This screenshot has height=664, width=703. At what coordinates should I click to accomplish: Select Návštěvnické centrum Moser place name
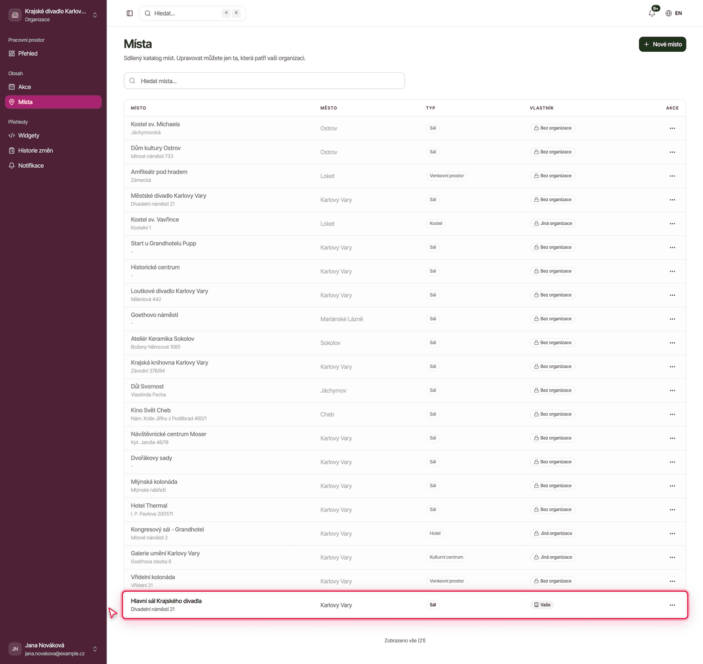tap(168, 434)
